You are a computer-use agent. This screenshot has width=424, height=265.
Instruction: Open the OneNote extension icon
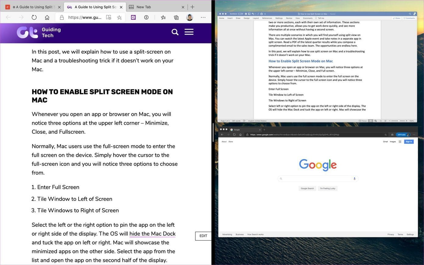tap(133, 17)
